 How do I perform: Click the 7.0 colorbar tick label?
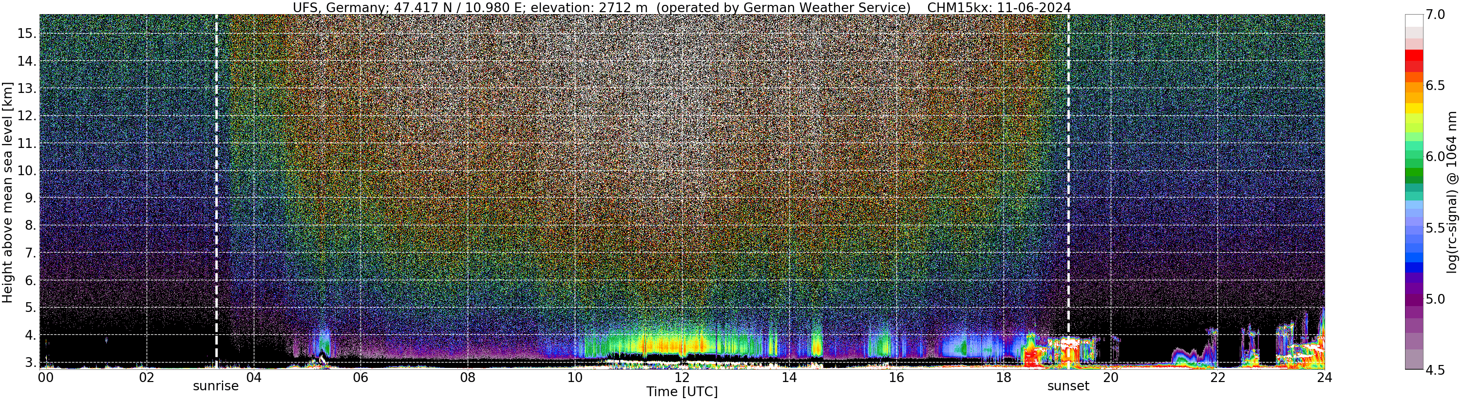(1435, 15)
